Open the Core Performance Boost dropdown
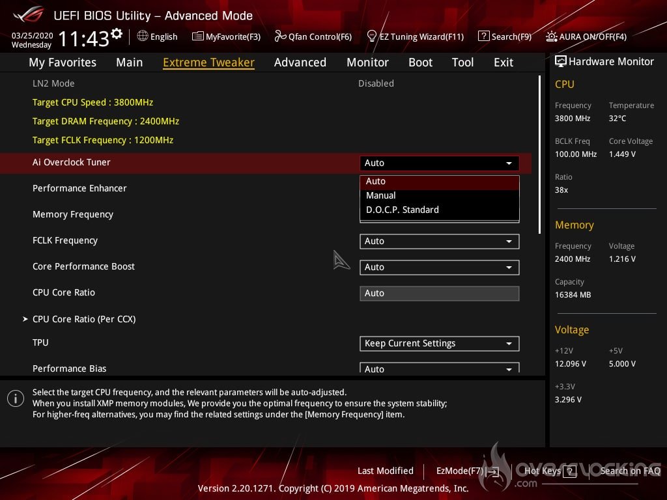The height and width of the screenshot is (500, 667). [x=440, y=267]
